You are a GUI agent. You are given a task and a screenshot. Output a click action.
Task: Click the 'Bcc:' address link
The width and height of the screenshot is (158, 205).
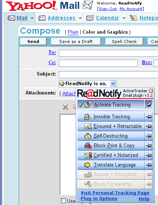coord(147,62)
